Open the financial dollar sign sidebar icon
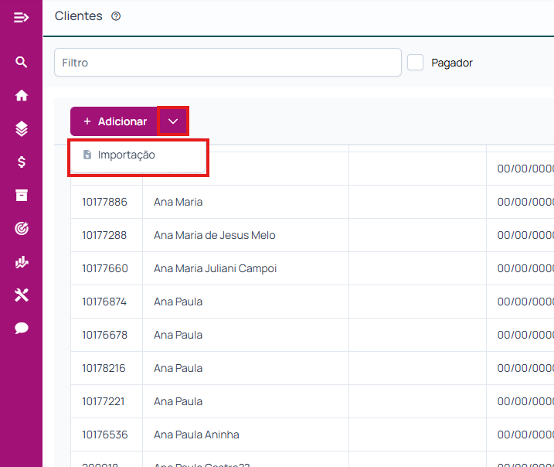554x467 pixels. 22,162
